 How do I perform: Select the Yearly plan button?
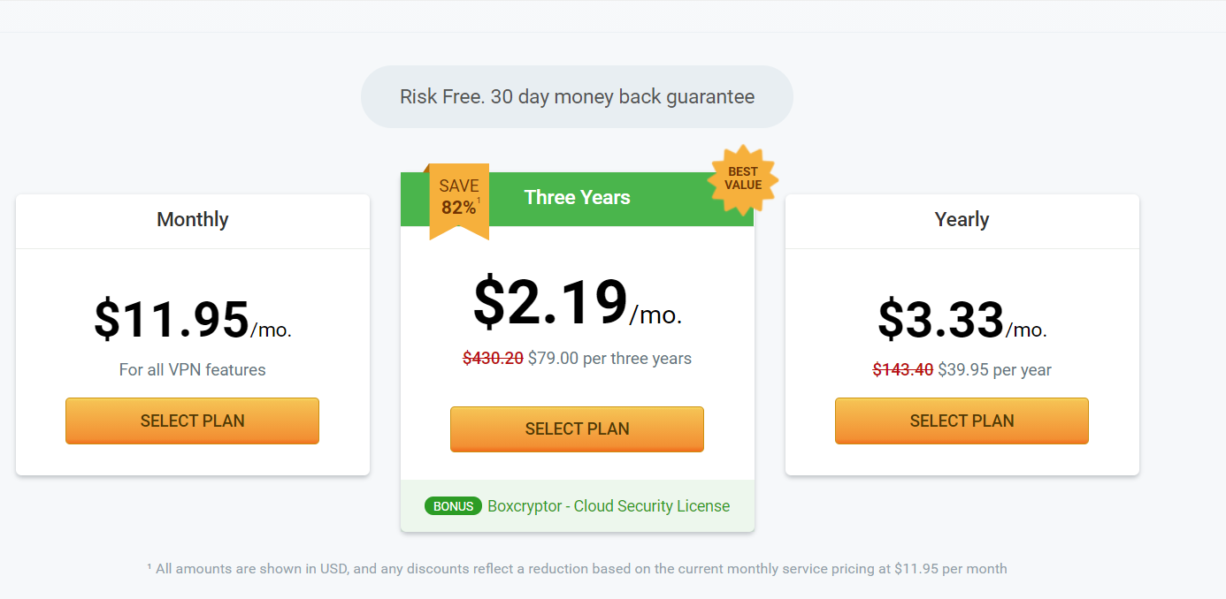tap(962, 421)
